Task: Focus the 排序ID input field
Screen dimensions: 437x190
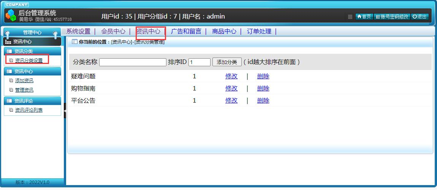Action: [x=199, y=62]
